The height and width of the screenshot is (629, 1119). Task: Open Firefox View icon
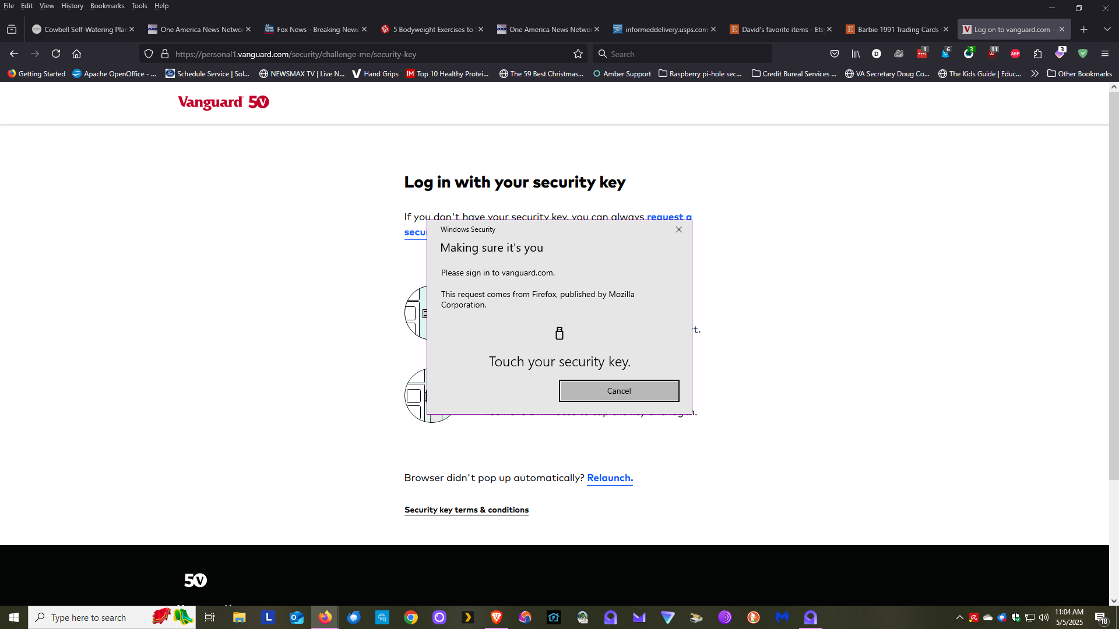click(x=12, y=29)
